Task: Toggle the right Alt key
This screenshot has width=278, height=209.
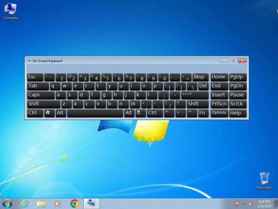Action: [129, 113]
